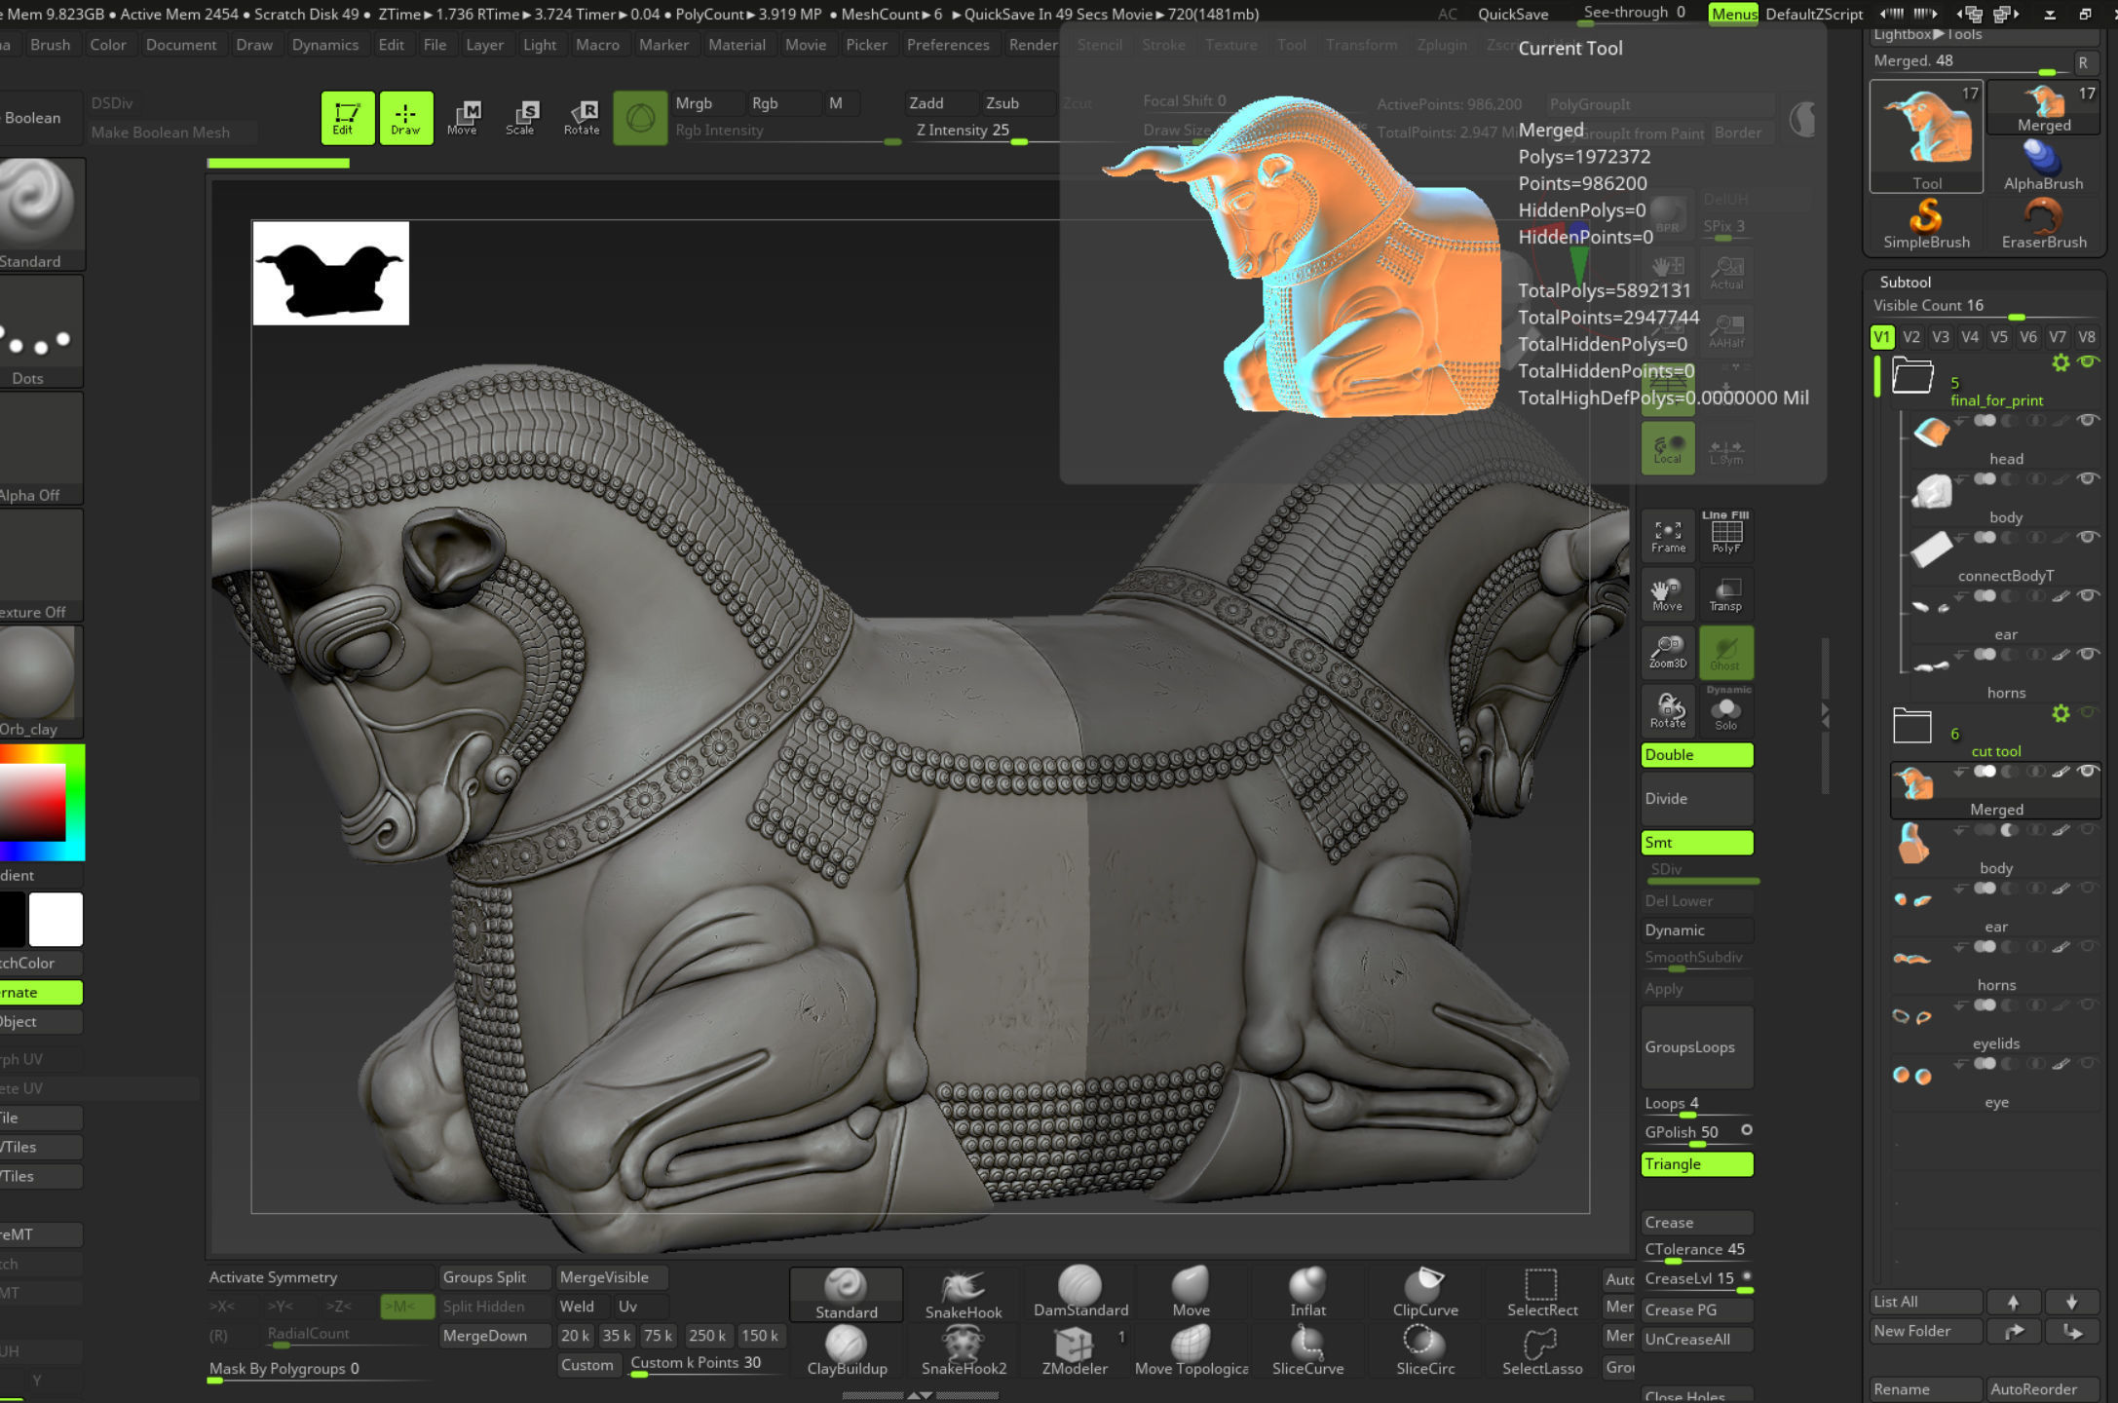Open the Render menu
This screenshot has height=1403, width=2118.
click(1033, 45)
